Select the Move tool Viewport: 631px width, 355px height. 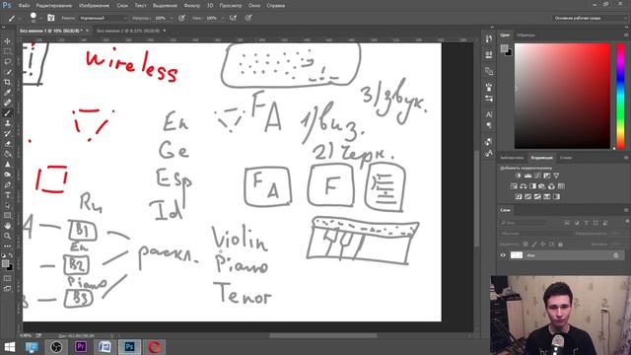pyautogui.click(x=7, y=41)
